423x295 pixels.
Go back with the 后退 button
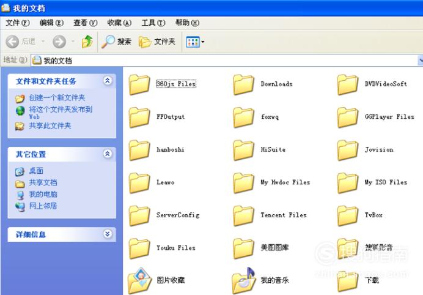[x=21, y=42]
